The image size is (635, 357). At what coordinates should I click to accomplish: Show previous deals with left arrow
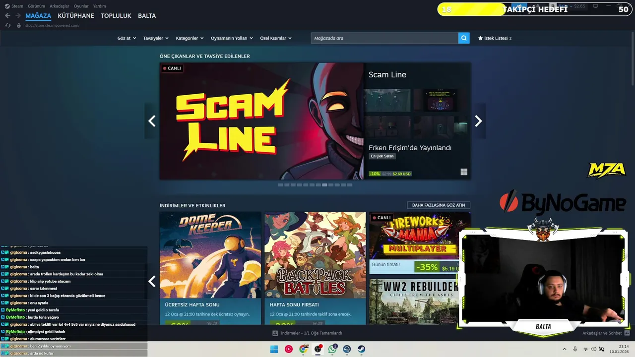[x=152, y=282]
